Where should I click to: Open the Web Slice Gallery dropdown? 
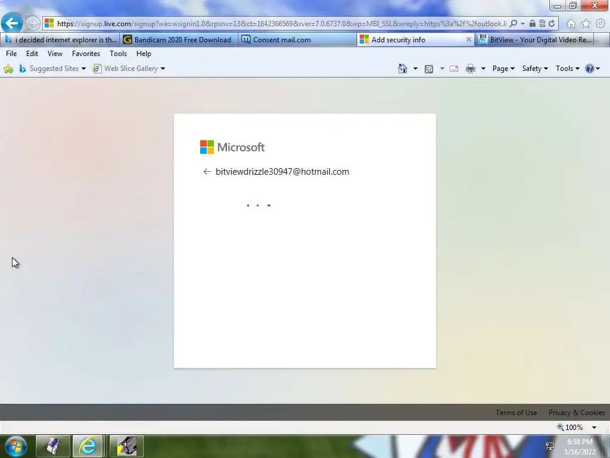click(x=129, y=69)
